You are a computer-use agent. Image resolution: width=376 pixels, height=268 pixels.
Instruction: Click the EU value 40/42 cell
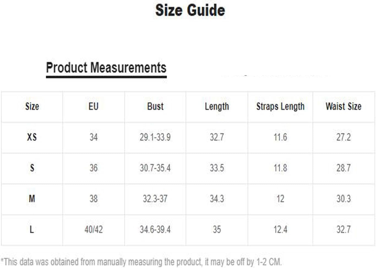point(93,229)
